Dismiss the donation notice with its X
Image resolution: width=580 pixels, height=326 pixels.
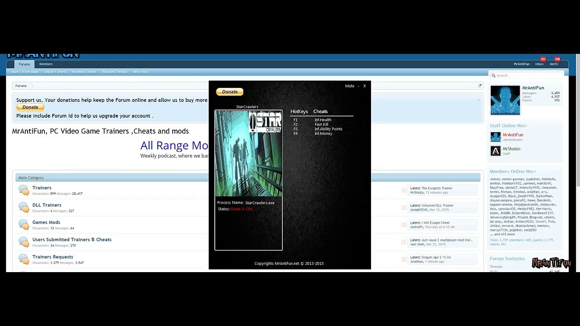pos(478,100)
